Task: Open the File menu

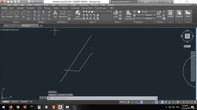Action: pyautogui.click(x=9, y=5)
